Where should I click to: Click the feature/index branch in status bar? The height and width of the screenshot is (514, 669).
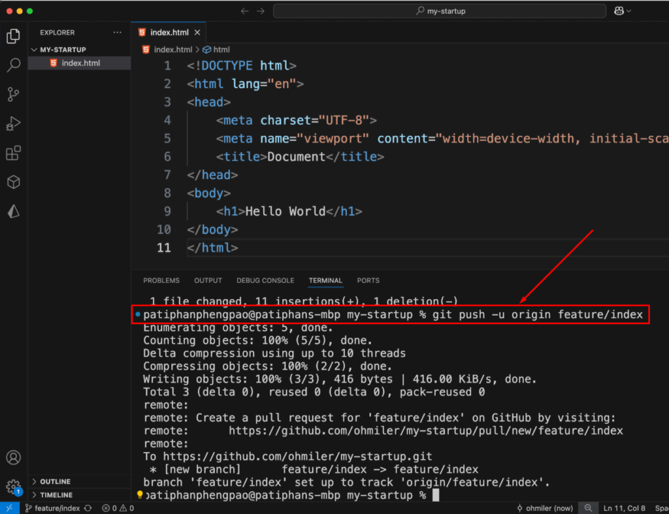pos(56,508)
